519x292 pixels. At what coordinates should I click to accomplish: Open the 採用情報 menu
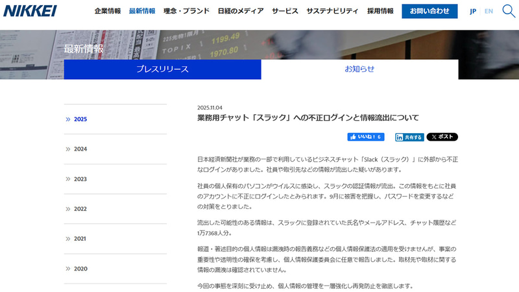[x=380, y=11]
